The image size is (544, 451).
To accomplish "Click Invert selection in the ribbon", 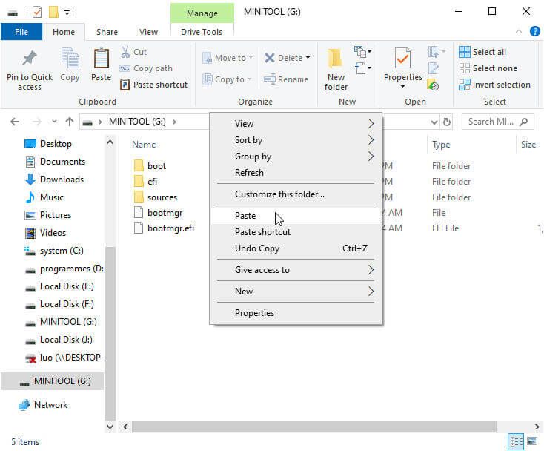I will [494, 85].
